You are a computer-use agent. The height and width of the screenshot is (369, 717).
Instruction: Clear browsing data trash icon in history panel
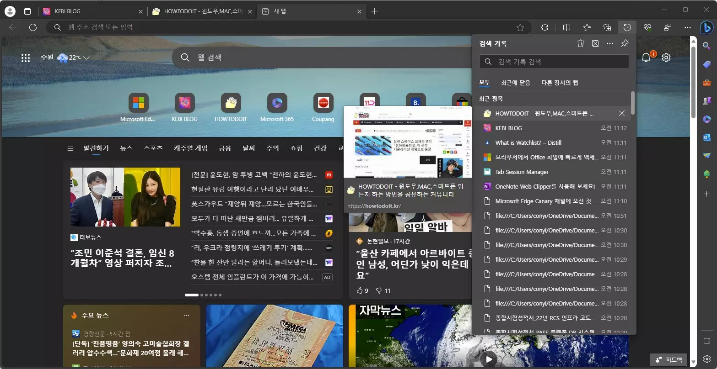pos(581,43)
